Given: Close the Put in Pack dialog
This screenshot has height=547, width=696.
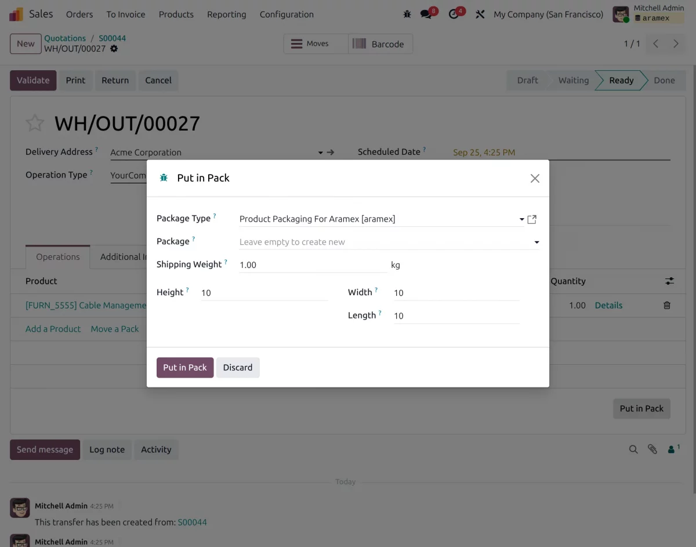Looking at the screenshot, I should (535, 179).
